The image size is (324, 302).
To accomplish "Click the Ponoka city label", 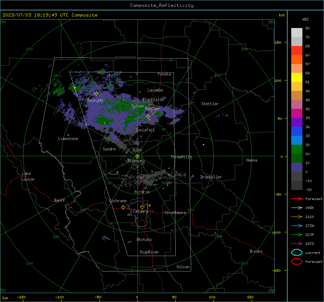I will pos(164,74).
